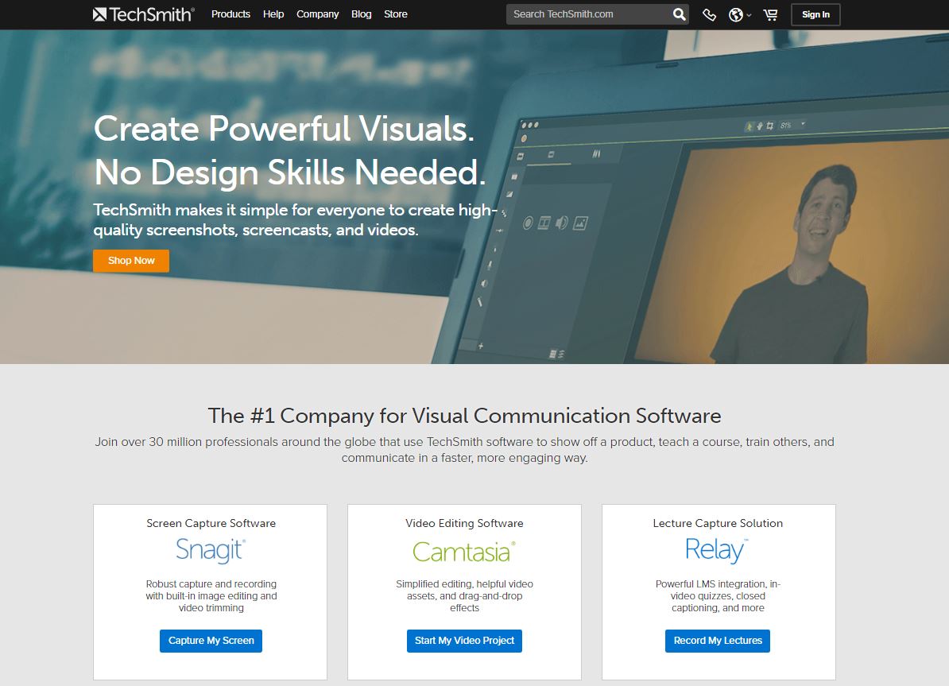
Task: View the shopping cart icon
Action: (770, 14)
